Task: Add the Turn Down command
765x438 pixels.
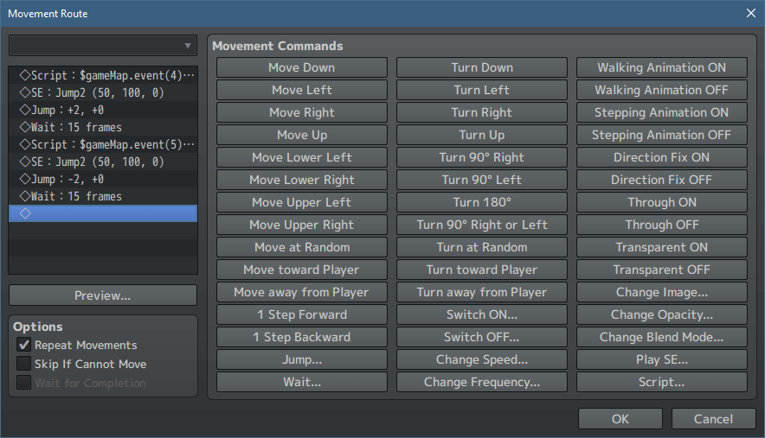Action: (x=482, y=67)
